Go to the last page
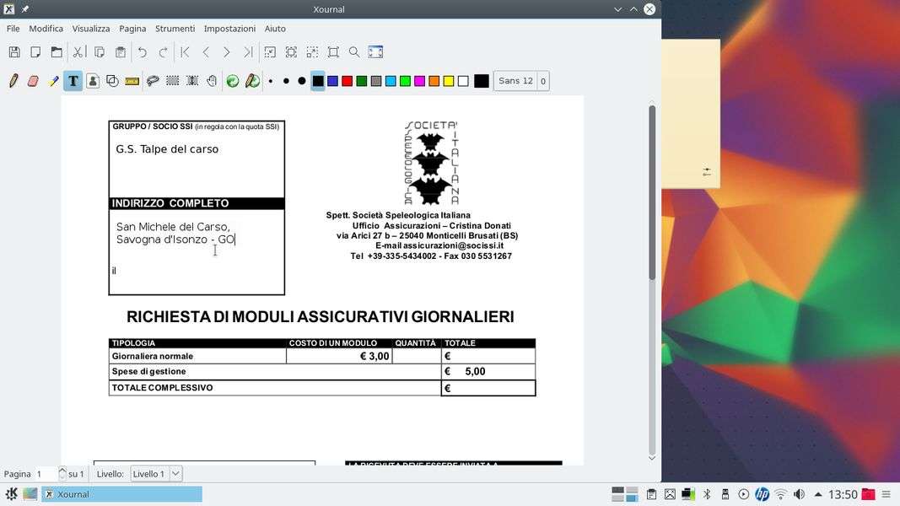Image resolution: width=900 pixels, height=506 pixels. [x=248, y=52]
